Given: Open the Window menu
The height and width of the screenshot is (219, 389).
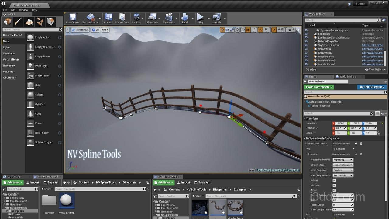Looking at the screenshot, I should click(23, 10).
